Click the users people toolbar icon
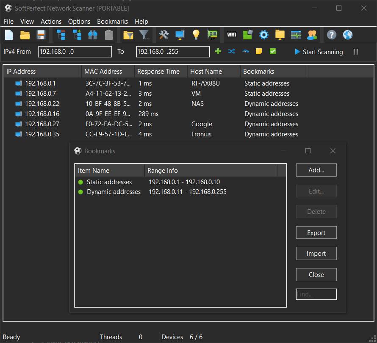The width and height of the screenshot is (377, 343). 312,35
